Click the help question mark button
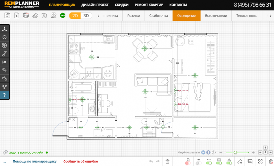The width and height of the screenshot is (274, 166). [4, 95]
